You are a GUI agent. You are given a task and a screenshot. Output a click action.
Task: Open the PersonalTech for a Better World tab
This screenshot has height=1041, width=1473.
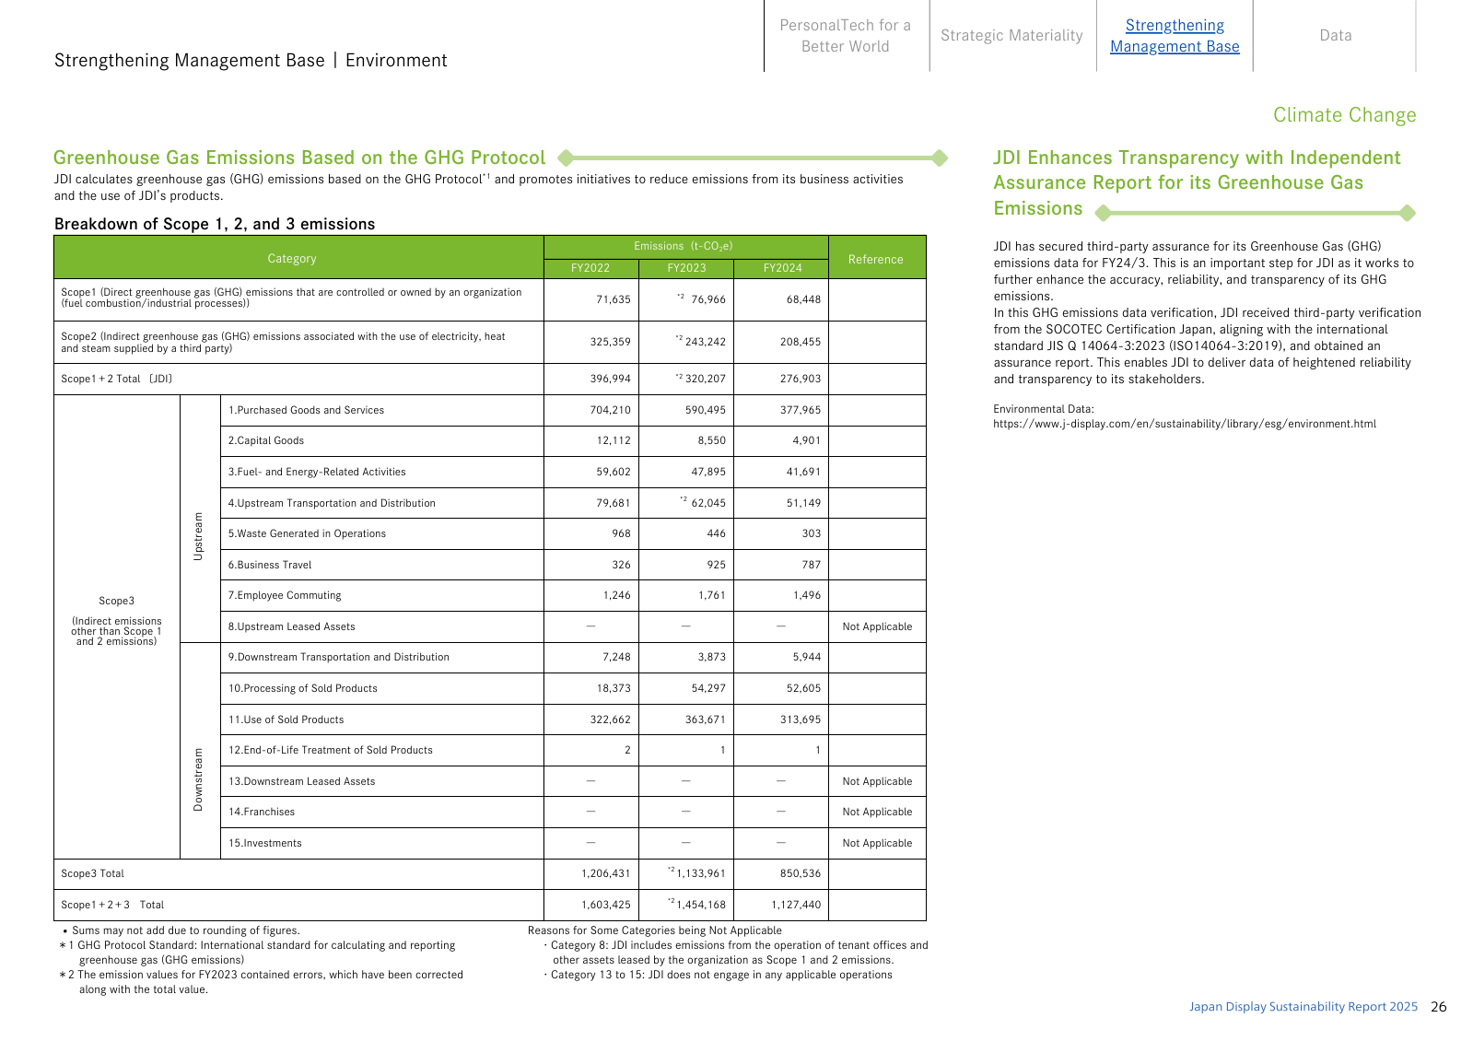point(845,36)
